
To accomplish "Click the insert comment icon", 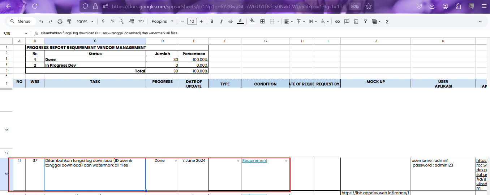I will pyautogui.click(x=347, y=22).
